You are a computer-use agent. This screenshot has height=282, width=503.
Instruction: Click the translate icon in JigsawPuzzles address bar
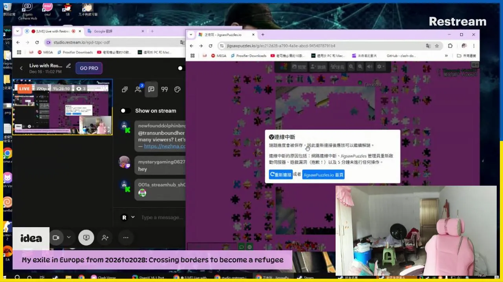click(x=428, y=46)
